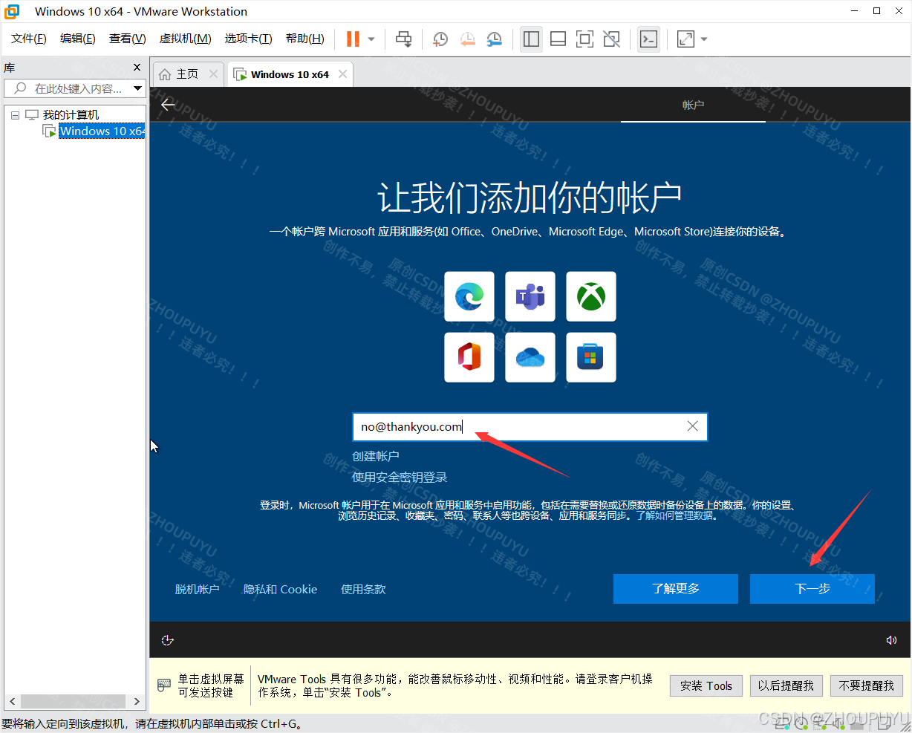Click the Microsoft Teams icon tile
Screen dimensions: 912x733
click(530, 296)
